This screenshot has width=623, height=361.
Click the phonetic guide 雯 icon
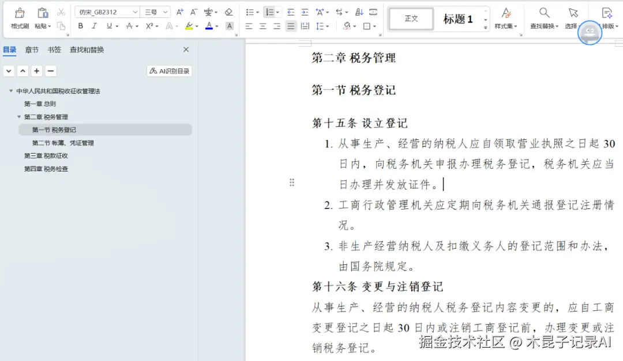pos(208,12)
